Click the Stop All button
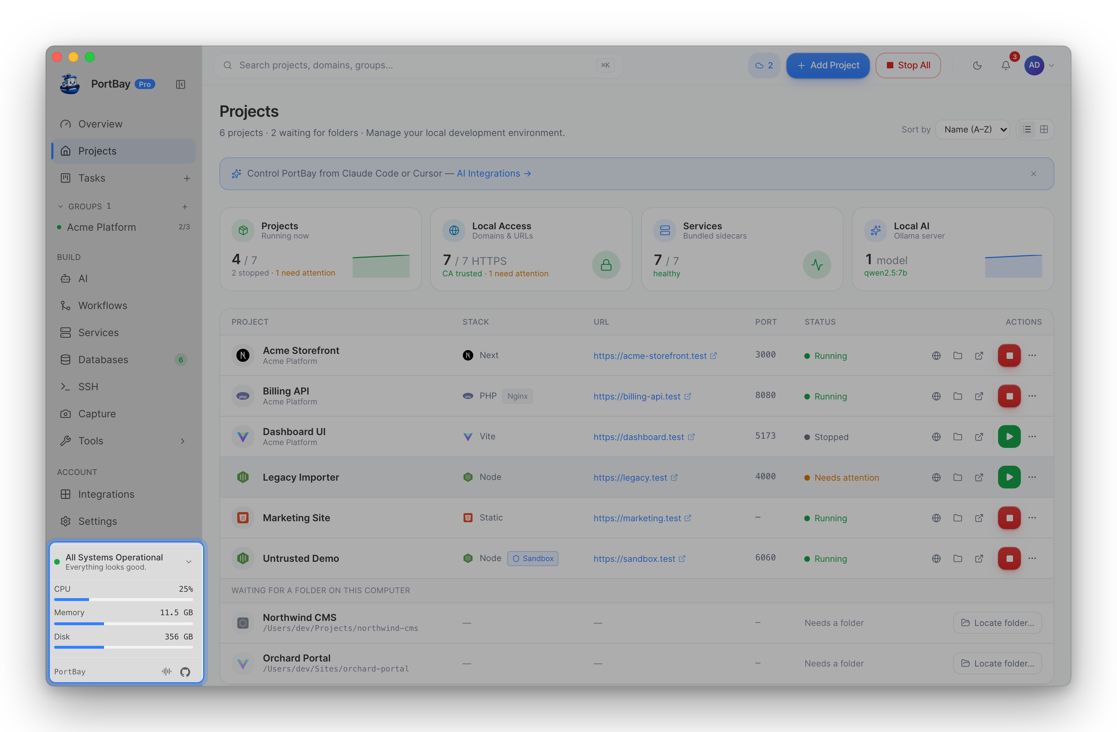Viewport: 1117px width, 732px height. [x=908, y=65]
